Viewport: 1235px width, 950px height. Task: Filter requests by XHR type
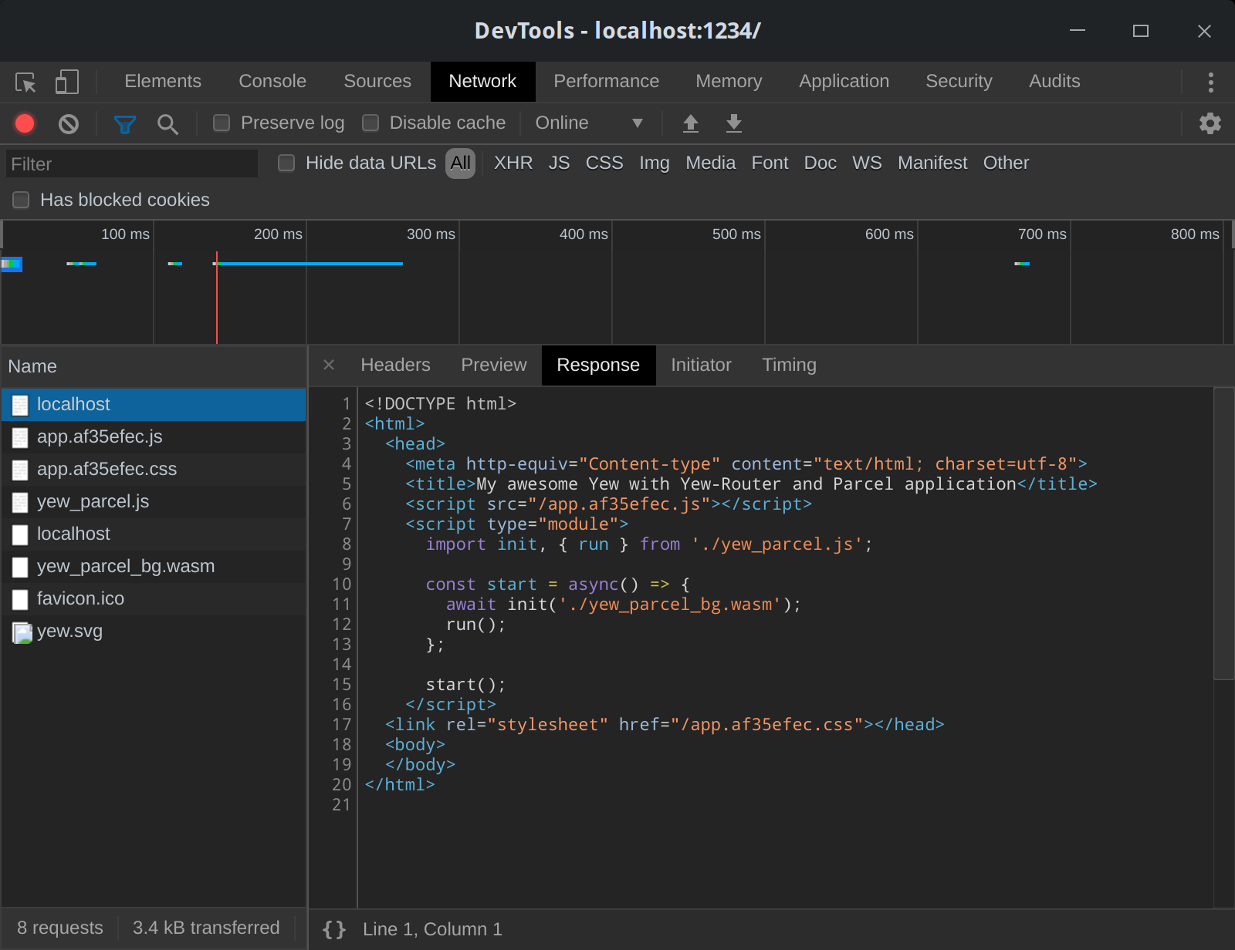click(x=513, y=163)
